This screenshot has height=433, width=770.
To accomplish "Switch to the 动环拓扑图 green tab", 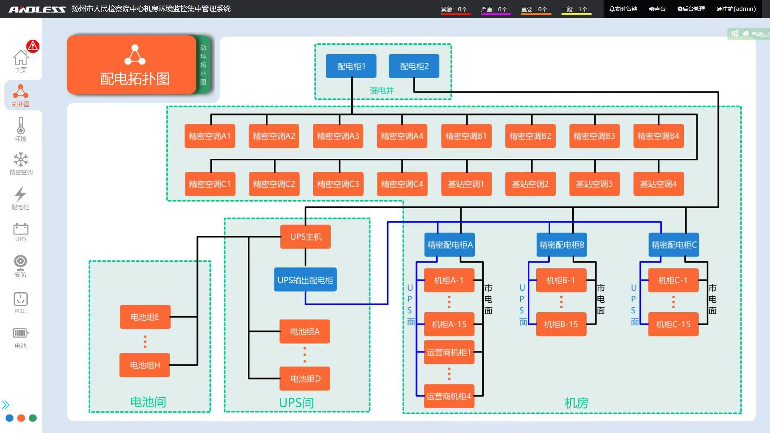I will 203,65.
